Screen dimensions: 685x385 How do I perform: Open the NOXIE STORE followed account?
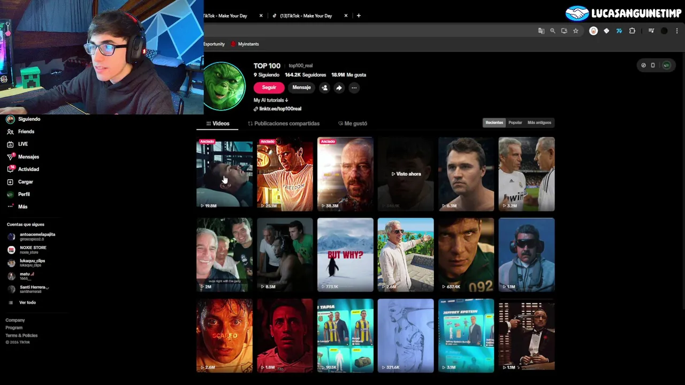tap(27, 250)
